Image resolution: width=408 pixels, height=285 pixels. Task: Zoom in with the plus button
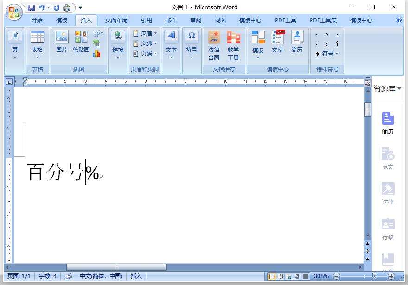(391, 276)
